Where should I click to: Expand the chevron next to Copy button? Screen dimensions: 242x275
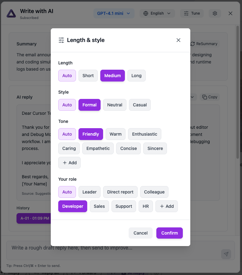[x=192, y=97]
